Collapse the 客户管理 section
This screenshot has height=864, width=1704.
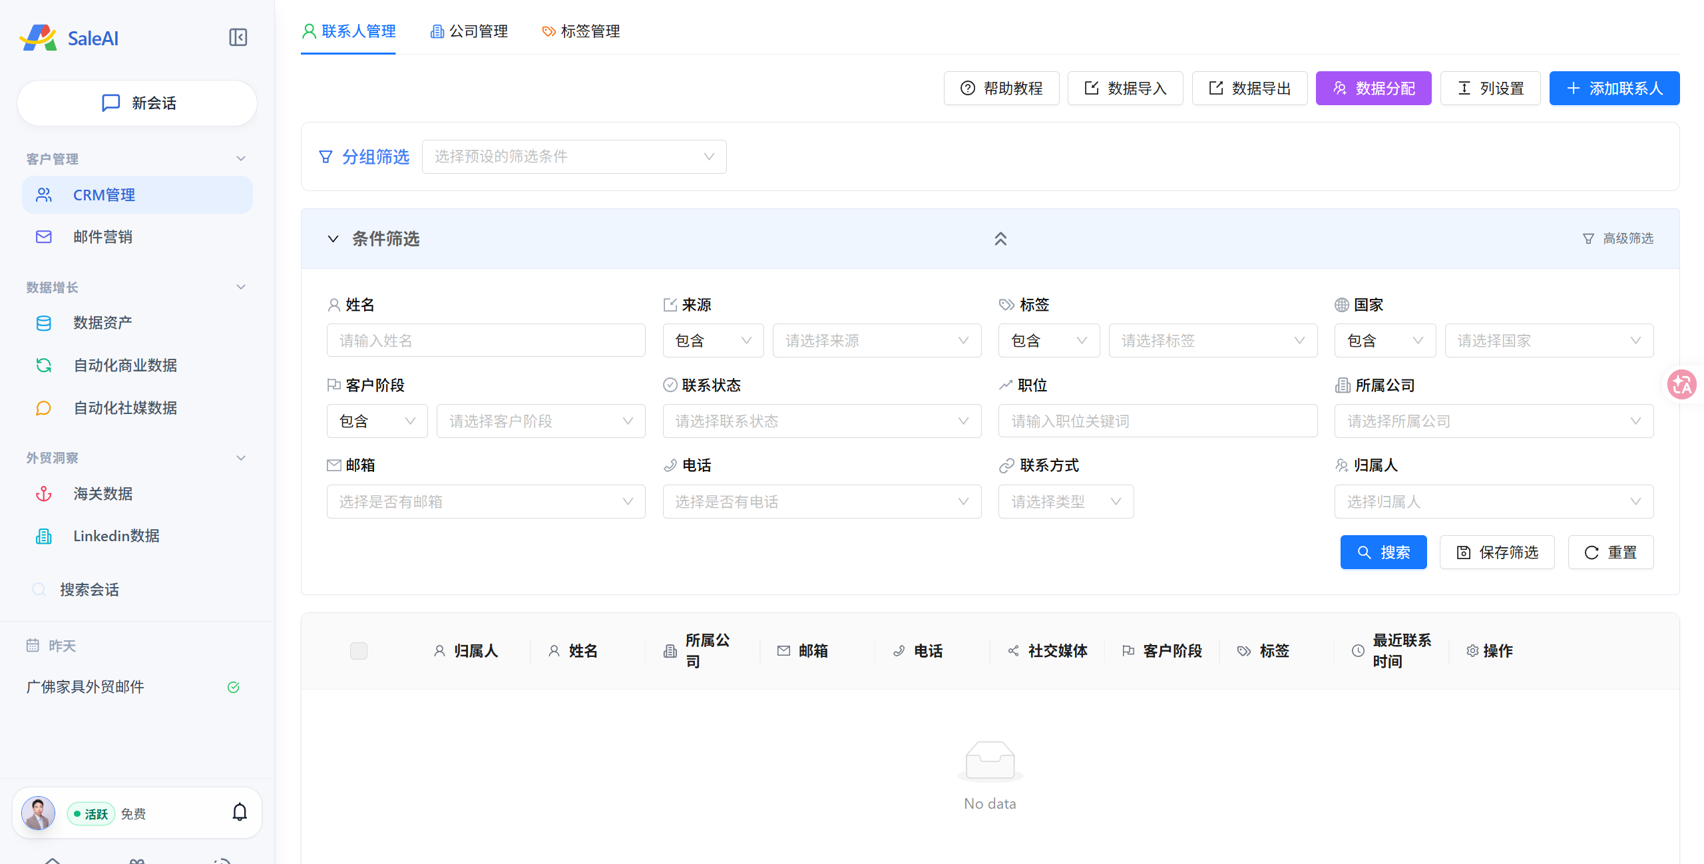(x=241, y=158)
